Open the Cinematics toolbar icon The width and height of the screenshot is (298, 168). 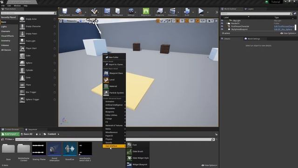(172, 12)
